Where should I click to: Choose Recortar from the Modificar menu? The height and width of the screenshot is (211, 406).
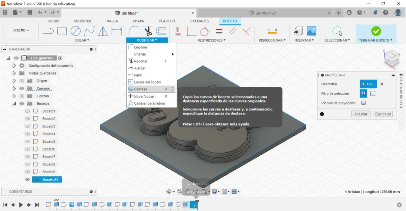coord(151,61)
